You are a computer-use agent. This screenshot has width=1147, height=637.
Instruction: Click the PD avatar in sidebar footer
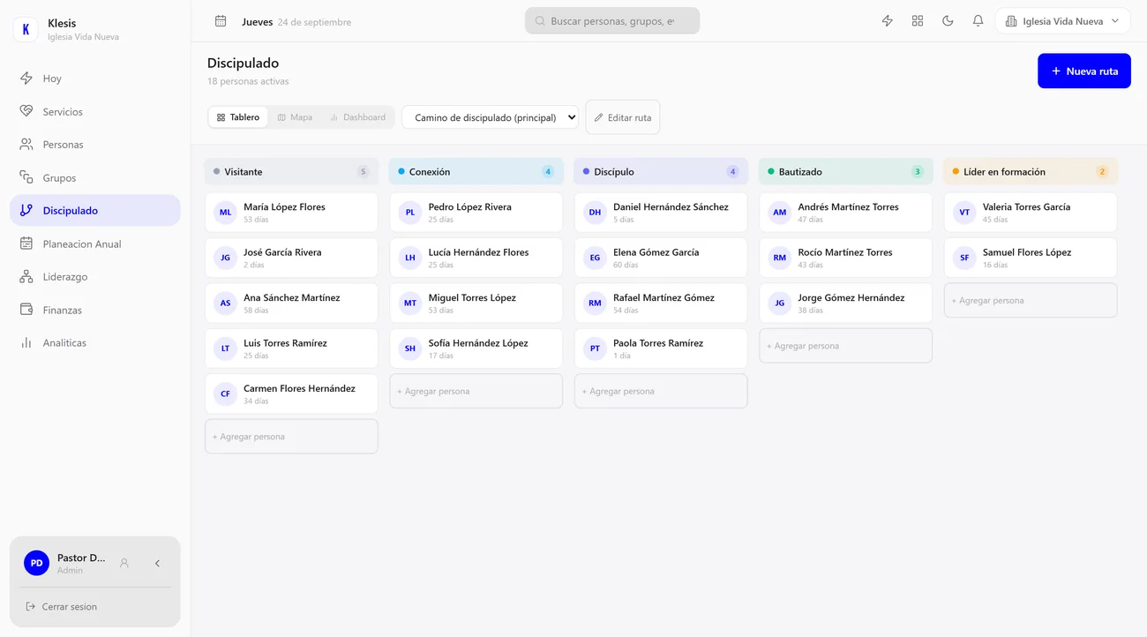point(36,563)
